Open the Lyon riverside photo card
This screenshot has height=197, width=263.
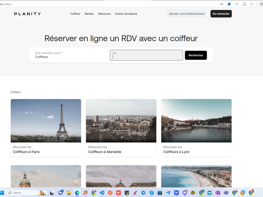click(x=196, y=121)
